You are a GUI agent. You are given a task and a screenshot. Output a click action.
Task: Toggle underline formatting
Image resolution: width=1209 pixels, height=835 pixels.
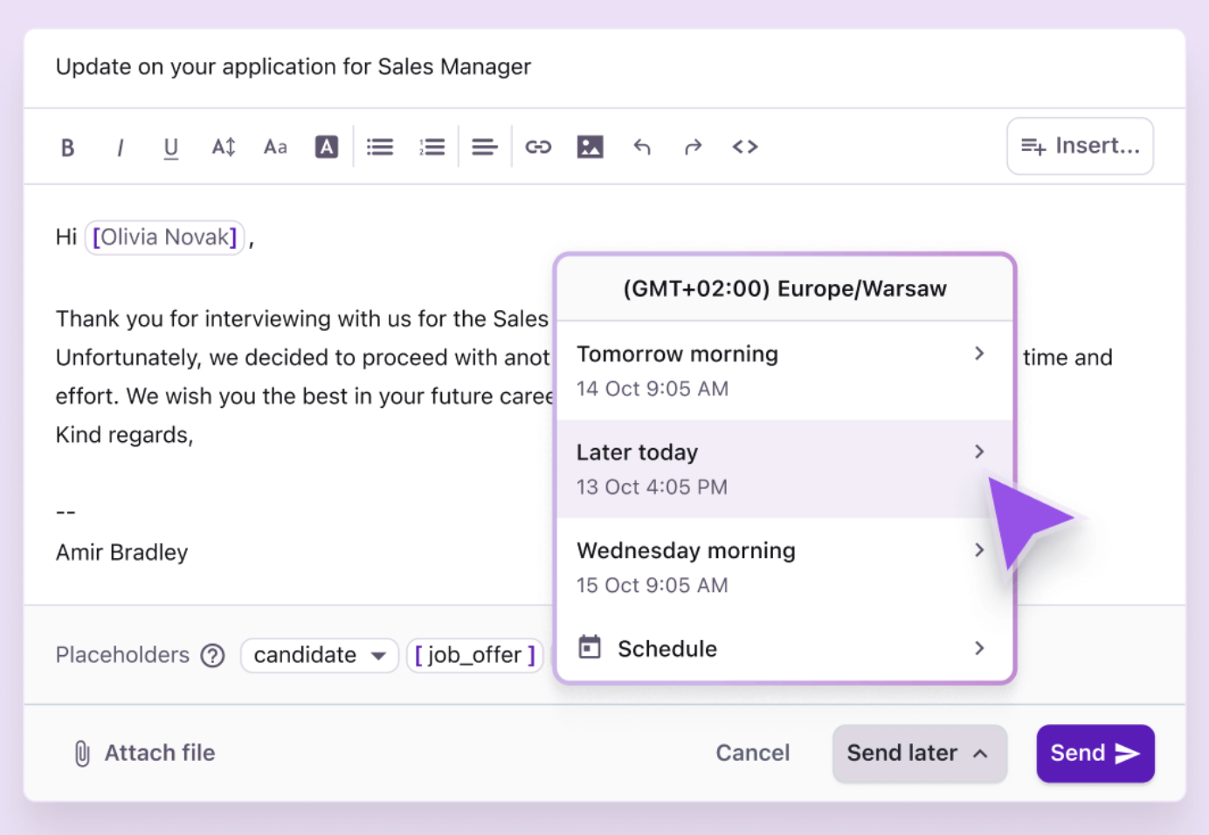tap(171, 148)
